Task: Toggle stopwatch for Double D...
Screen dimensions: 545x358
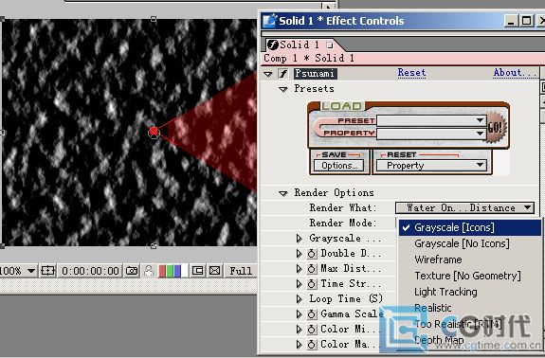Action: coord(312,254)
